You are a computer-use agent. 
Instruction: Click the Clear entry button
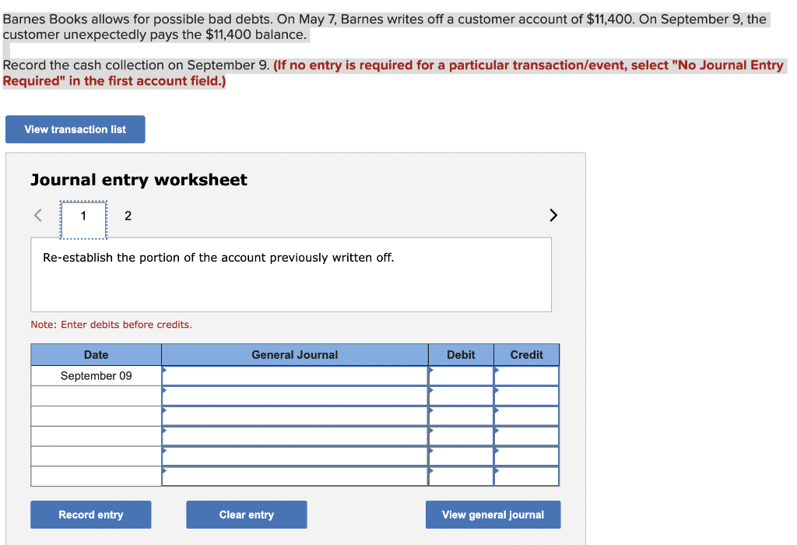click(x=247, y=515)
